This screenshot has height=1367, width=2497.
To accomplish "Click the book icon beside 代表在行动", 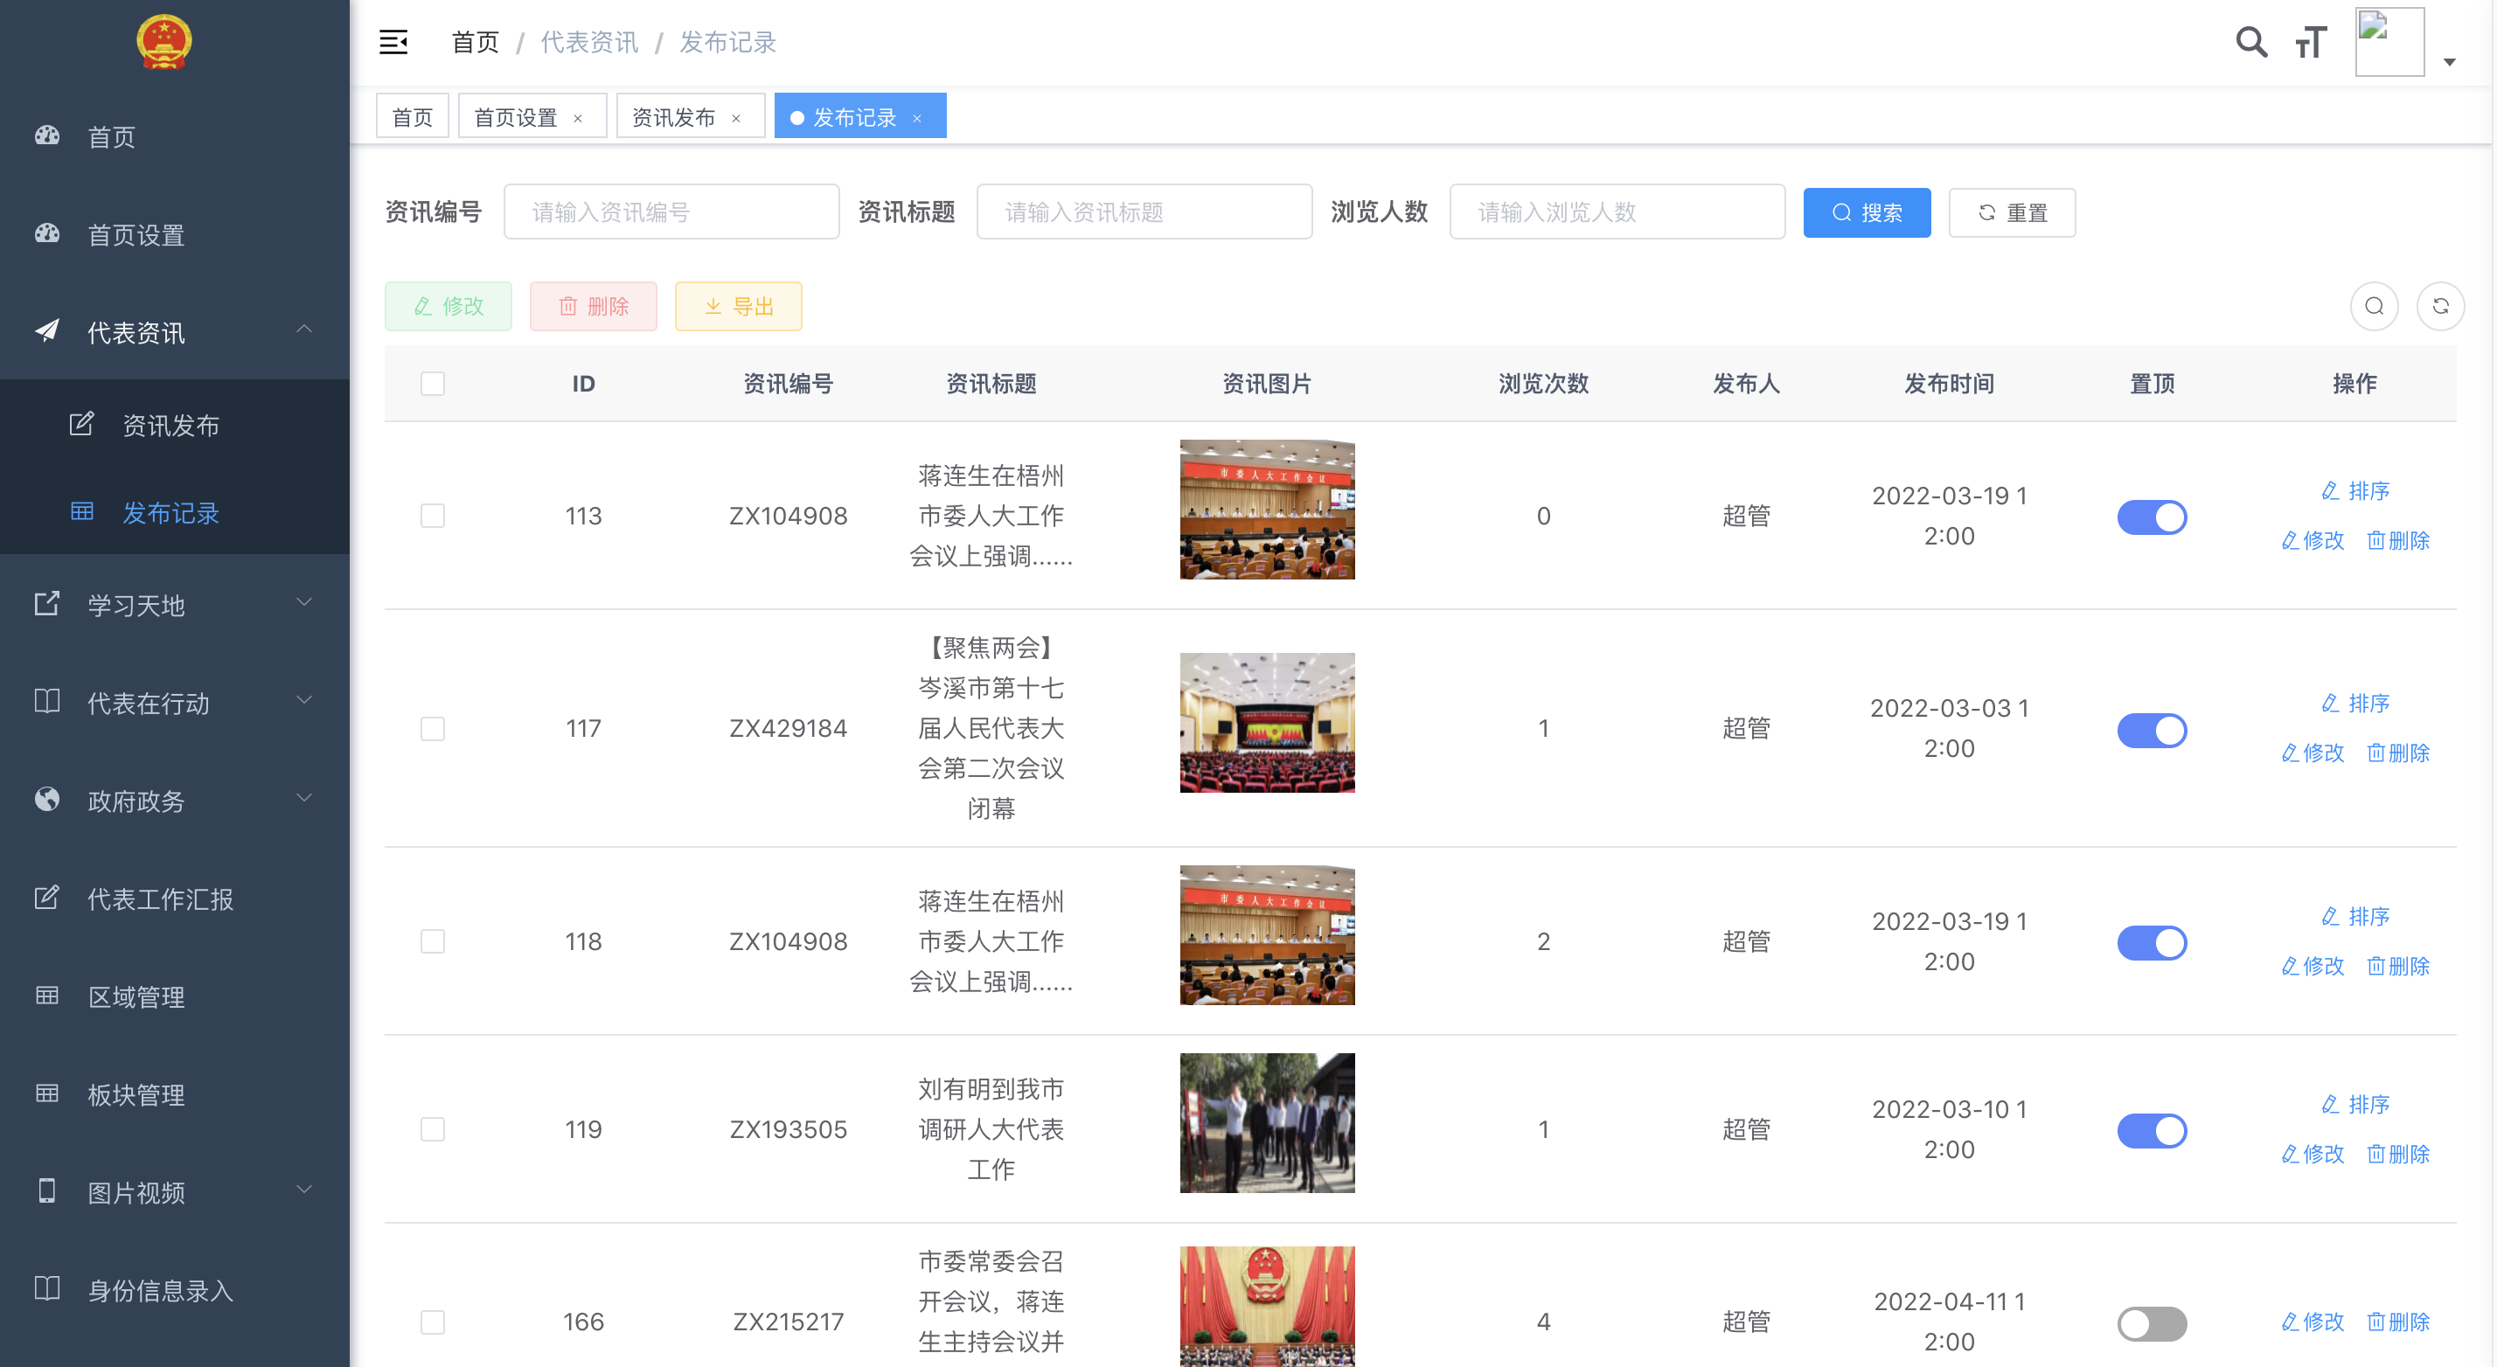I will point(46,702).
